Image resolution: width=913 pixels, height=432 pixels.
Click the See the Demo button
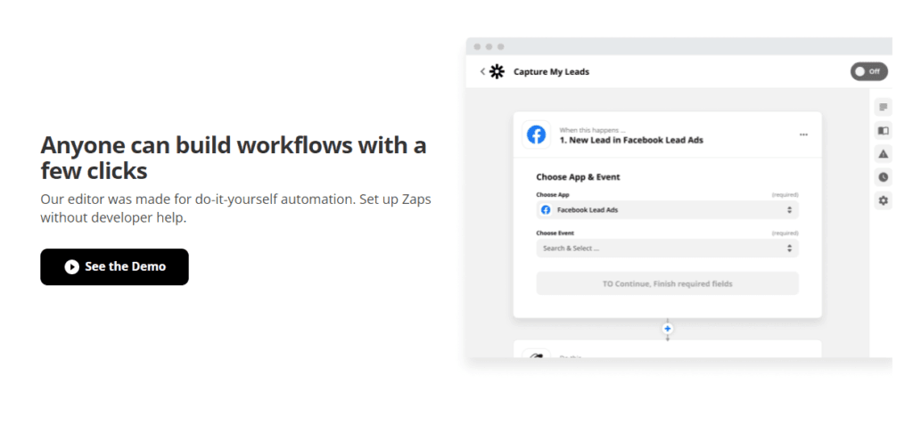point(114,267)
